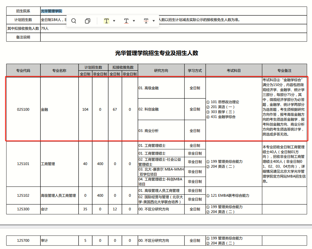Screen dimensions: 312x249
Task: Click exam subject 431 金融学综合
Action: [221, 117]
